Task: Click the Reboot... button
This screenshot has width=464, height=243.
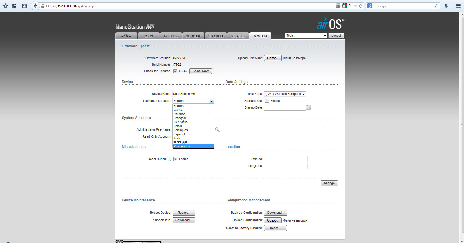Action: pos(184,213)
